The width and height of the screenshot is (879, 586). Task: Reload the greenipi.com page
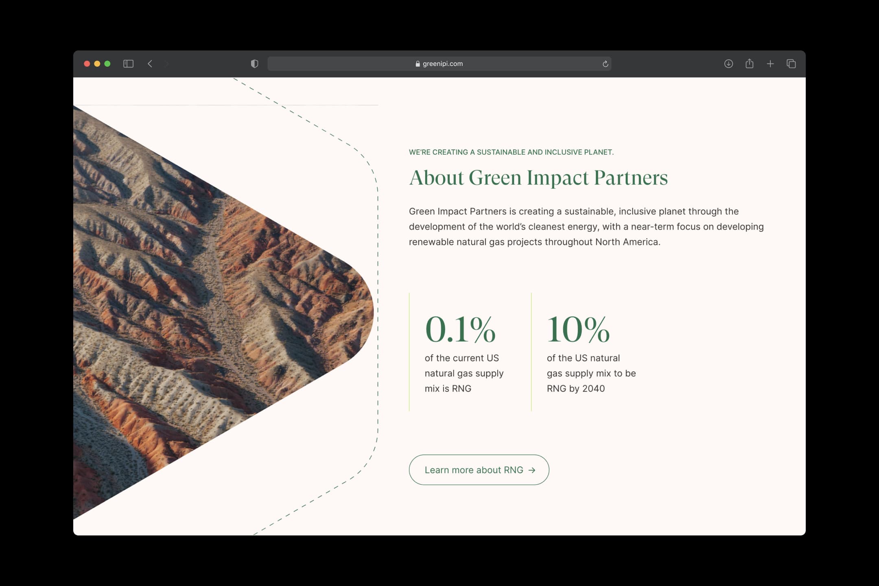[x=605, y=64]
